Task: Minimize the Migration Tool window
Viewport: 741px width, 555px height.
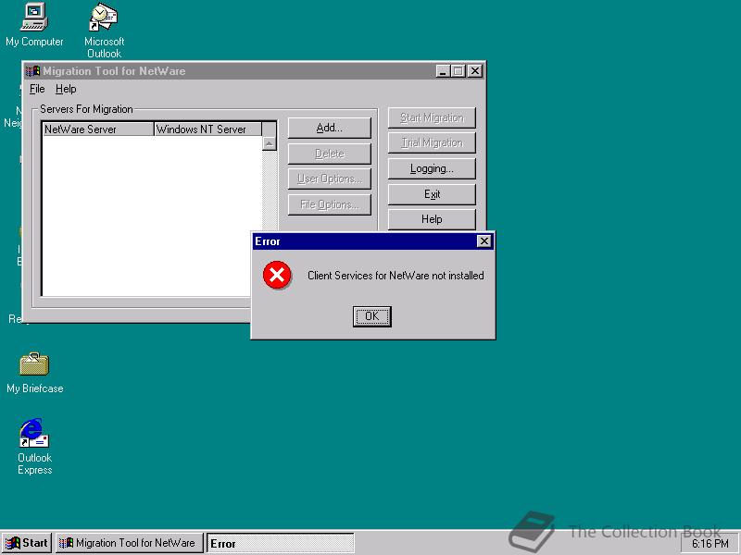Action: click(443, 71)
